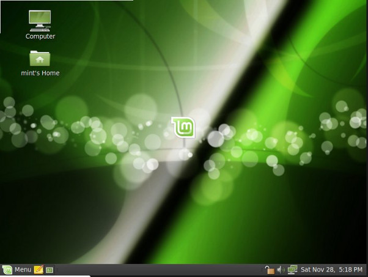Click the show desktop panel icon

coord(50,270)
